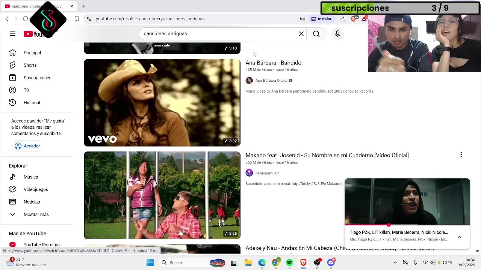481x270 pixels.
Task: Open Ana Bárbara - Bandido video title
Action: tap(273, 63)
